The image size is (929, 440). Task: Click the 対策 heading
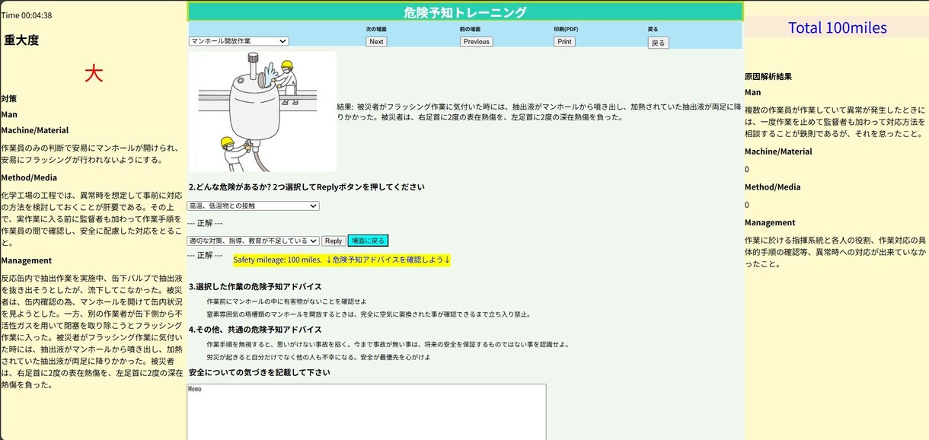(x=9, y=99)
